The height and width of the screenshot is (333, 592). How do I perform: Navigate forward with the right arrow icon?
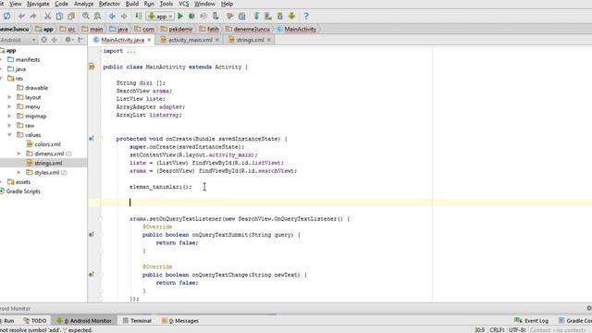point(124,17)
